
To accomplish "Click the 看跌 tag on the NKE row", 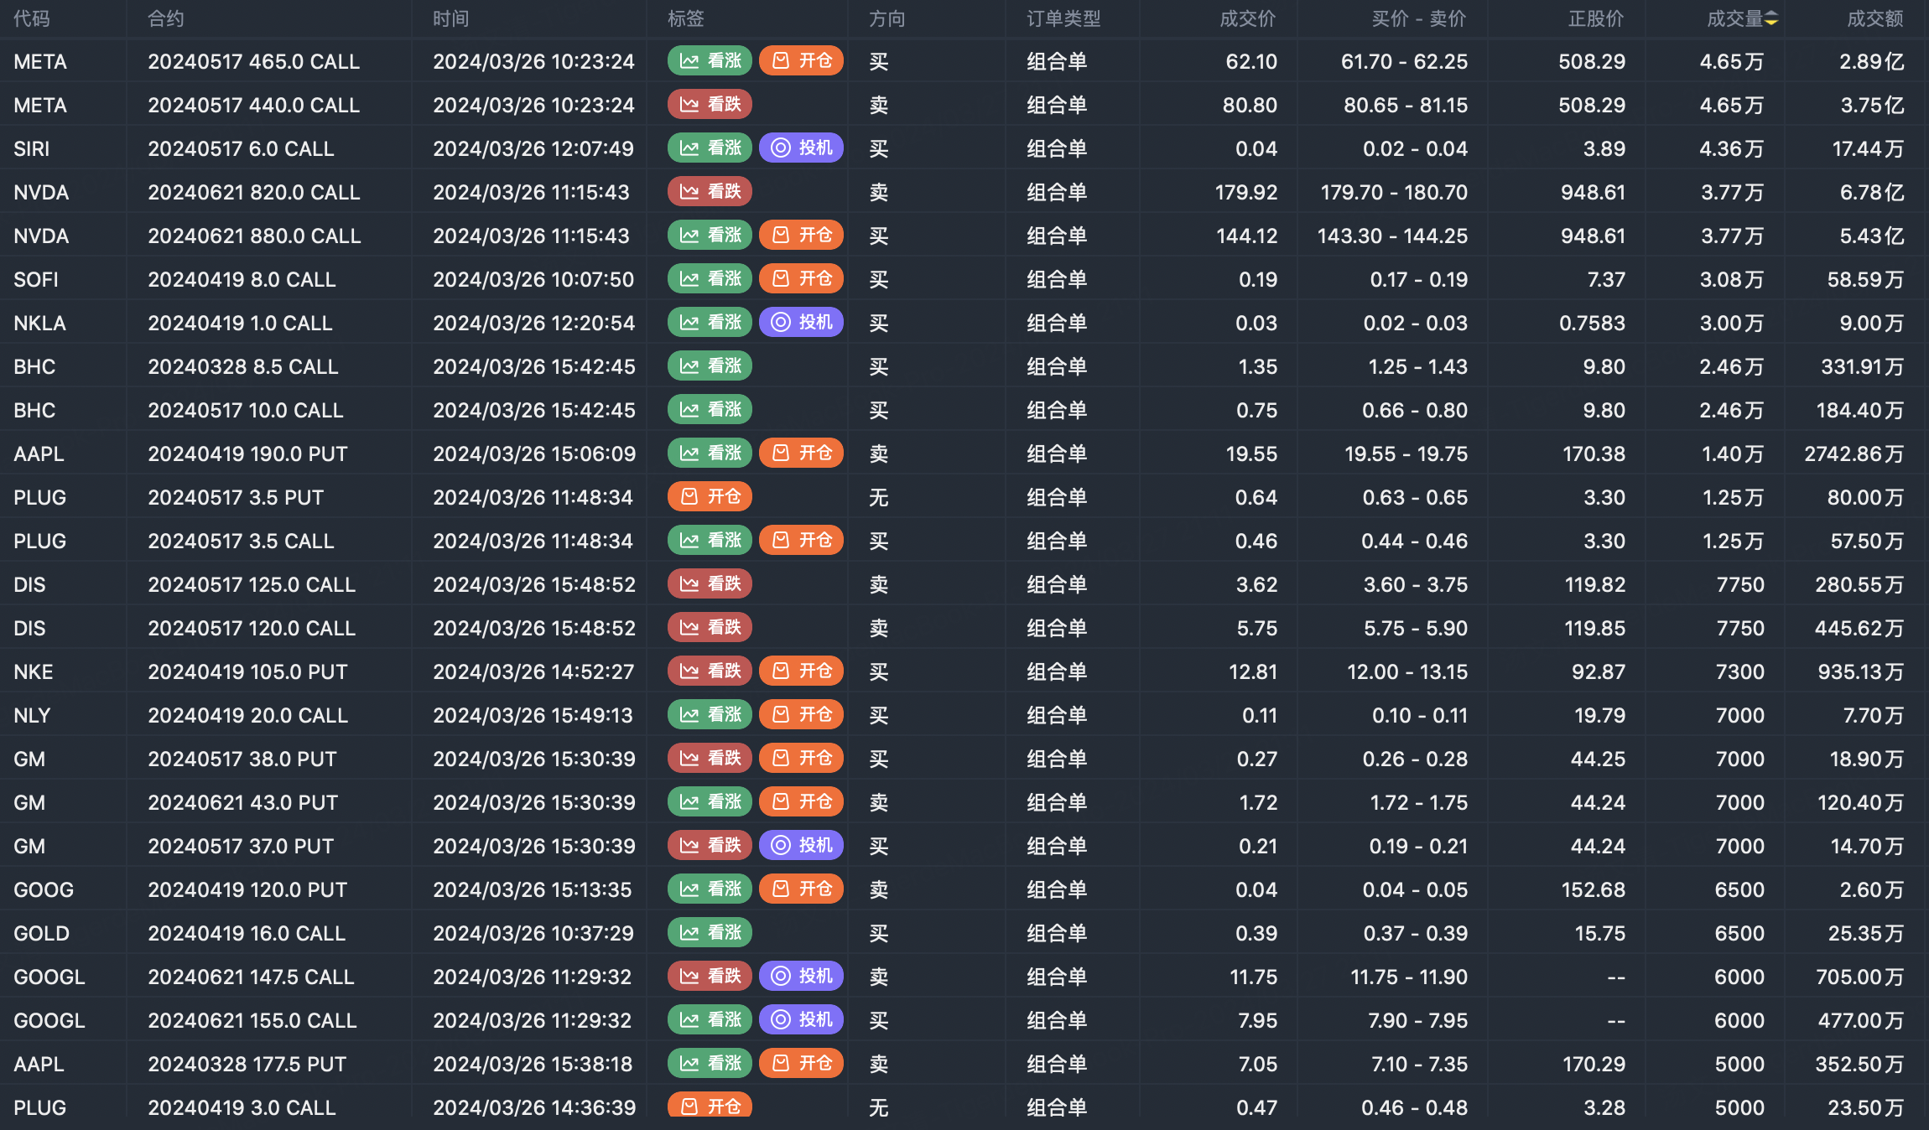I will (710, 671).
